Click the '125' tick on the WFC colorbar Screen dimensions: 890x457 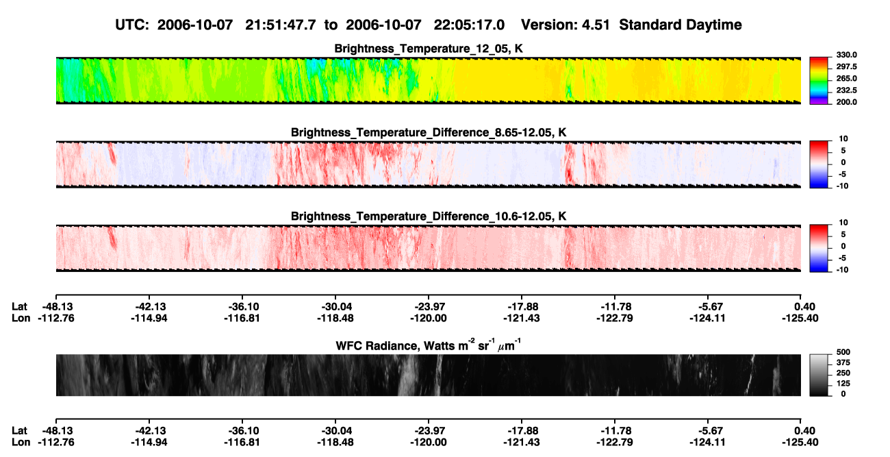click(x=843, y=384)
